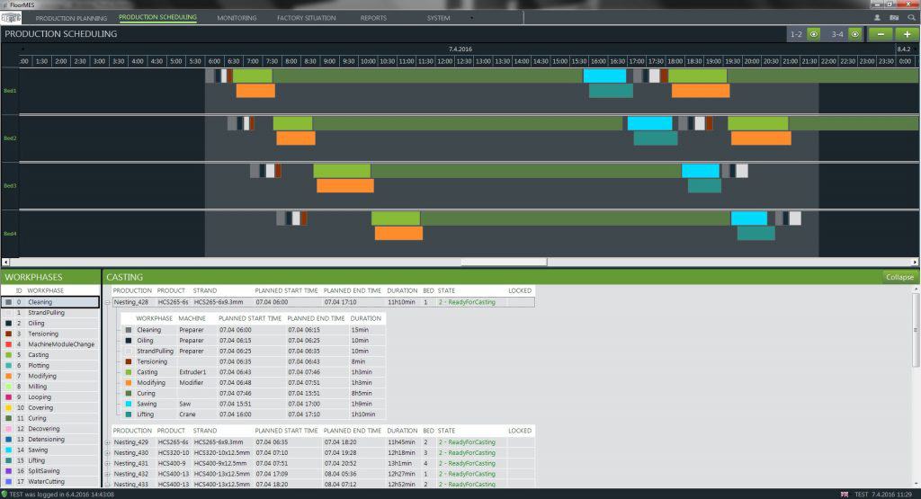Switch to the Reports tab
The width and height of the screenshot is (921, 499).
(373, 18)
